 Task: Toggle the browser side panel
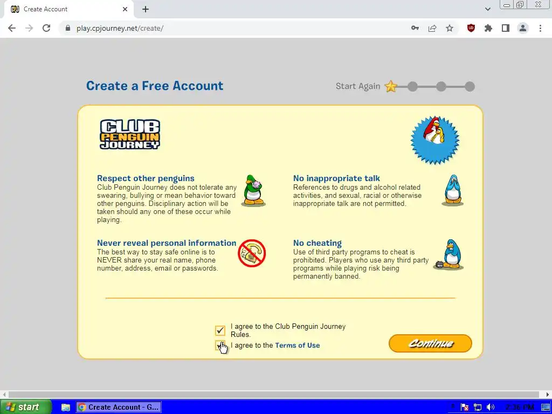[x=506, y=28]
